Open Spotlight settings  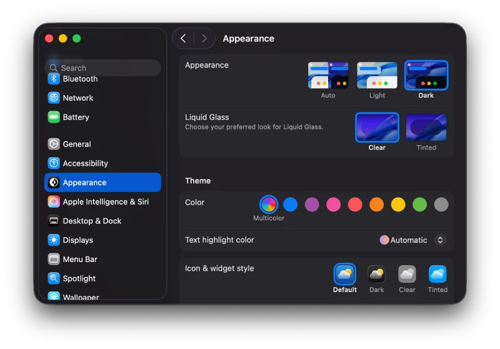[x=79, y=279]
